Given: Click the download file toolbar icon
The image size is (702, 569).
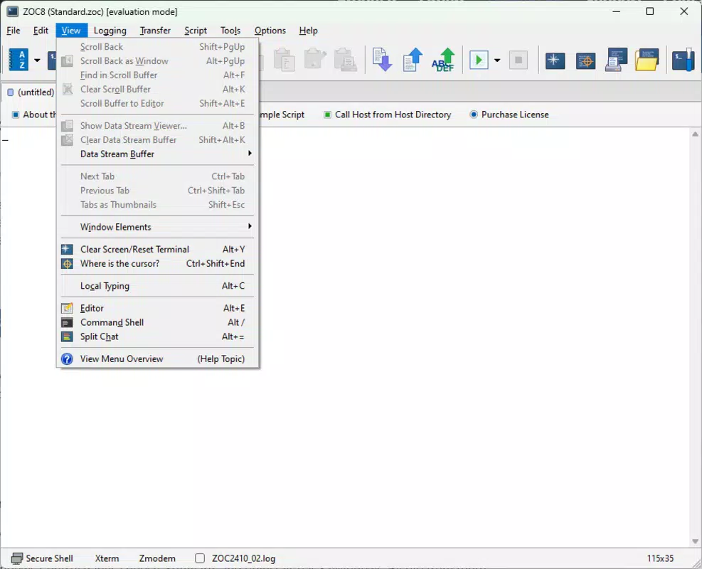Looking at the screenshot, I should [x=382, y=60].
